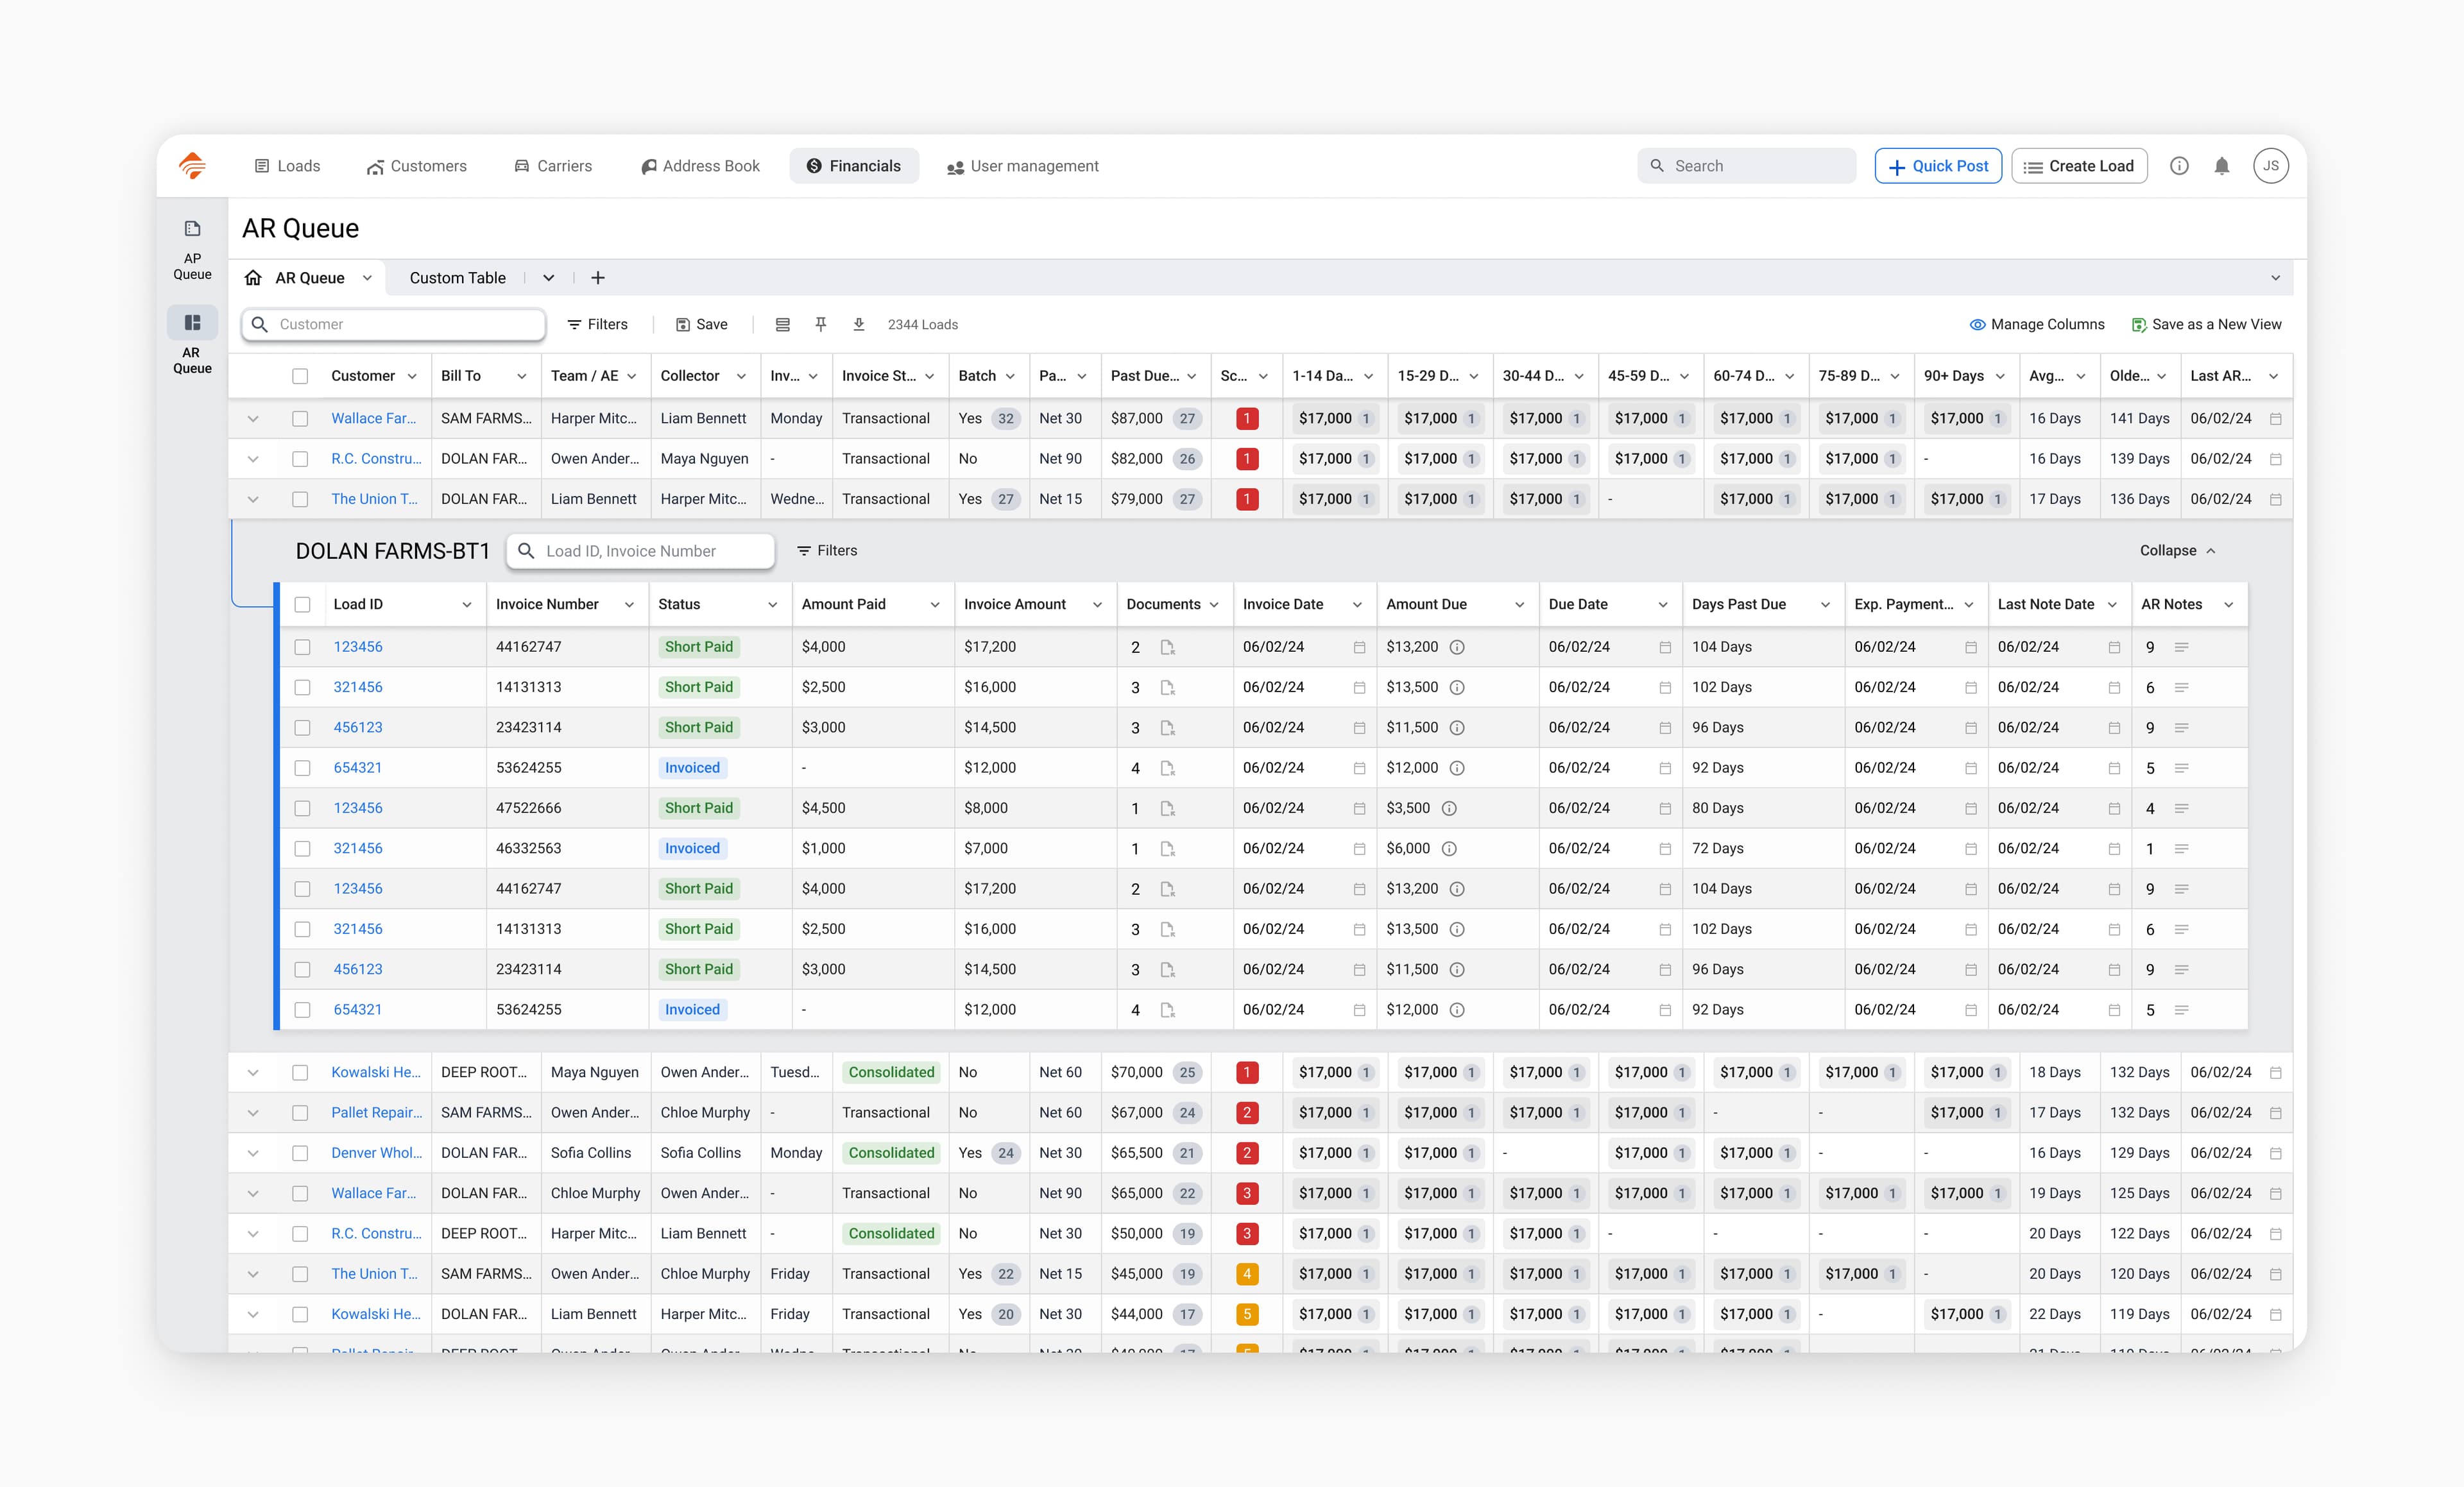
Task: Check the Kowalski He... DEEP ROOT row checkbox
Action: click(300, 1073)
